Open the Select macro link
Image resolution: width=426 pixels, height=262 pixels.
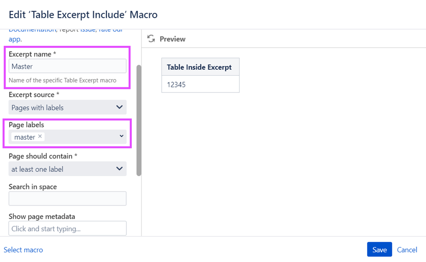23,250
